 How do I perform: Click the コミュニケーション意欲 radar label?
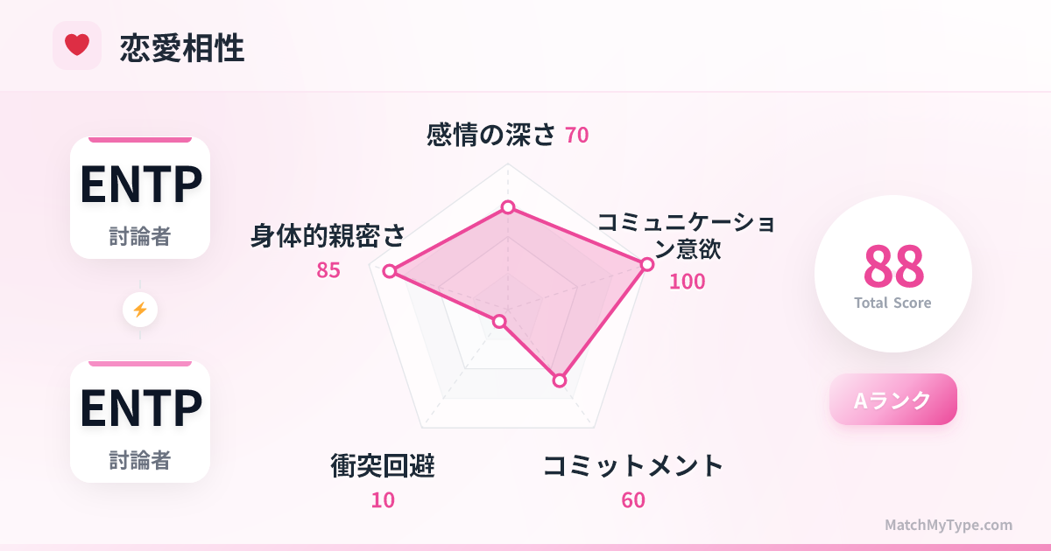tap(687, 235)
